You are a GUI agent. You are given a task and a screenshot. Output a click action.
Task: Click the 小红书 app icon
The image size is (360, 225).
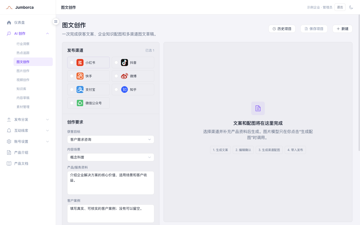tap(80, 62)
